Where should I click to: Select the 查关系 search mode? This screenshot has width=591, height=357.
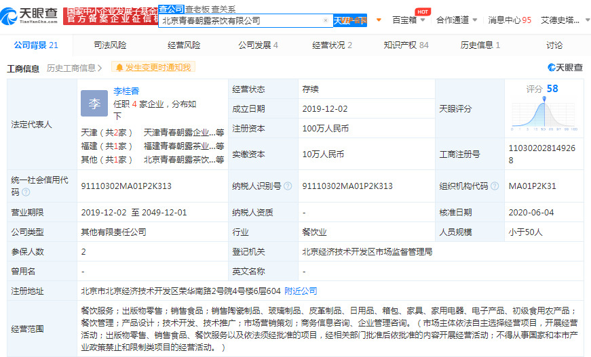coord(223,9)
